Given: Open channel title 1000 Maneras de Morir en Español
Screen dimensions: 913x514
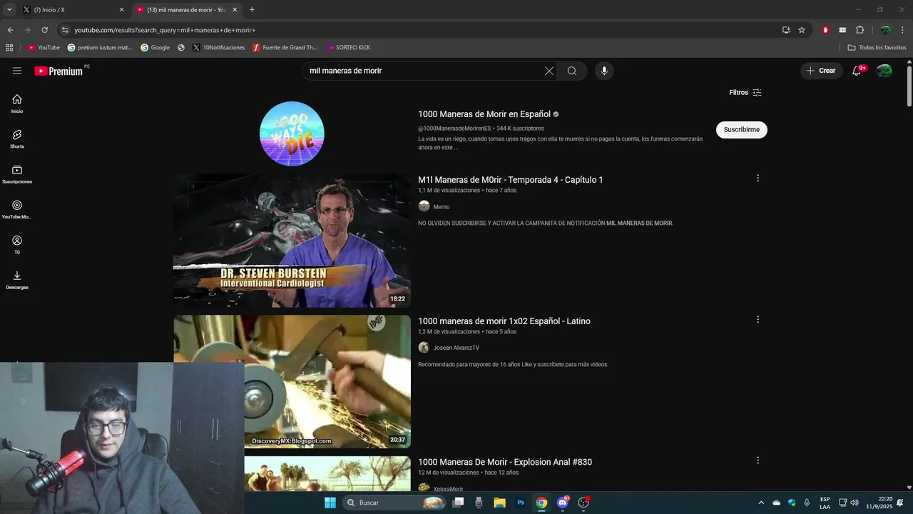Looking at the screenshot, I should point(484,114).
